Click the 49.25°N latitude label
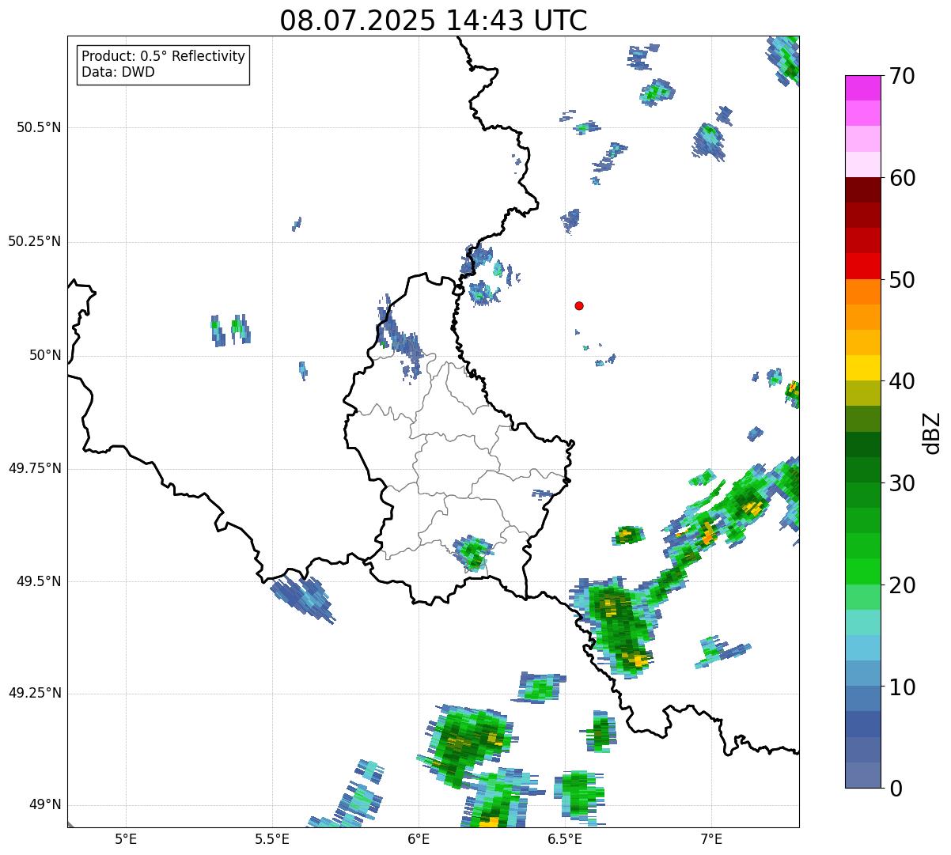Image resolution: width=951 pixels, height=855 pixels. (x=35, y=694)
